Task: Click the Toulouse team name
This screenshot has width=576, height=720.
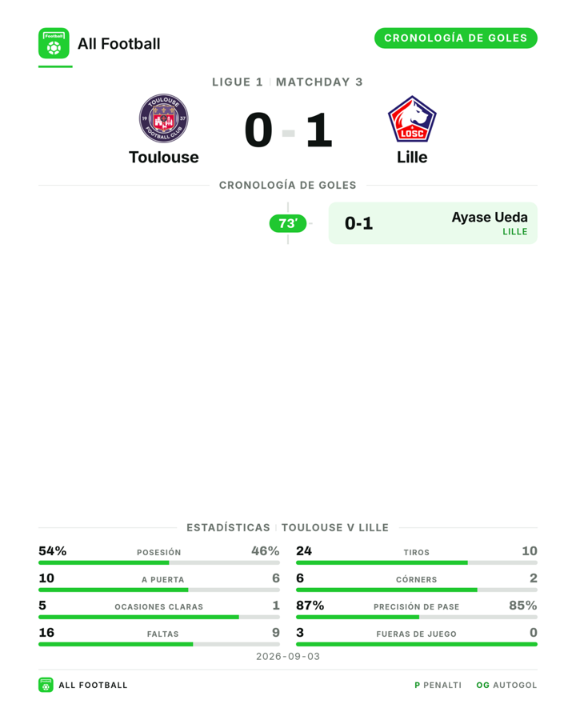Action: [x=163, y=157]
